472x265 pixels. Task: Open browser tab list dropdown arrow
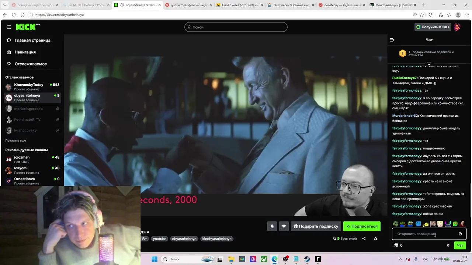coord(5,5)
